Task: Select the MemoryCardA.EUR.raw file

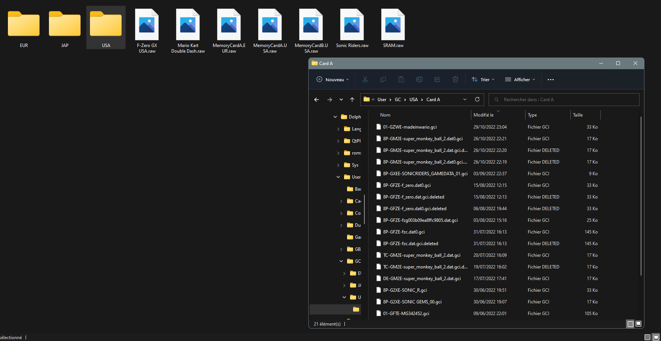Action: 229,31
